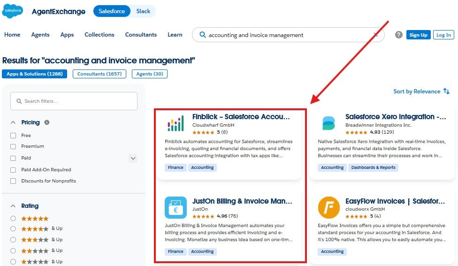Image resolution: width=458 pixels, height=266 pixels.
Task: Collapse the Pricing filter section
Action: click(x=13, y=122)
